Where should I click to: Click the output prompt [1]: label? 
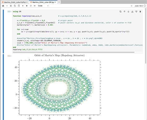click(x=9, y=56)
